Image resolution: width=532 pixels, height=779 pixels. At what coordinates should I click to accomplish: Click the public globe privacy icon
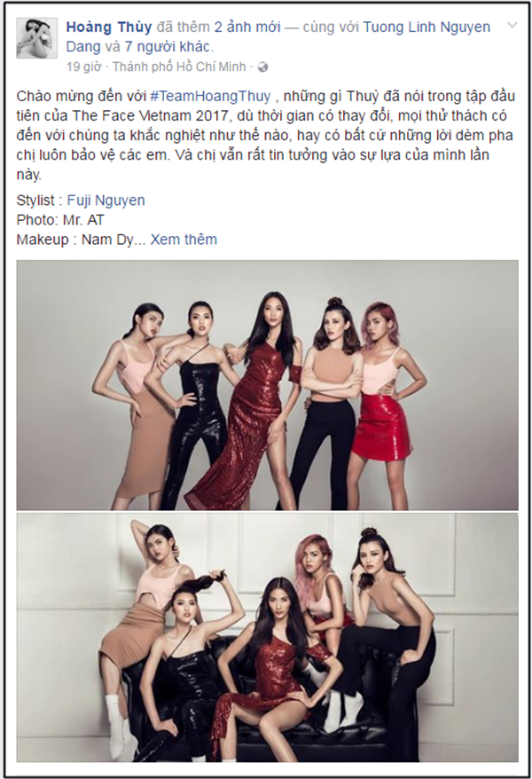click(263, 67)
